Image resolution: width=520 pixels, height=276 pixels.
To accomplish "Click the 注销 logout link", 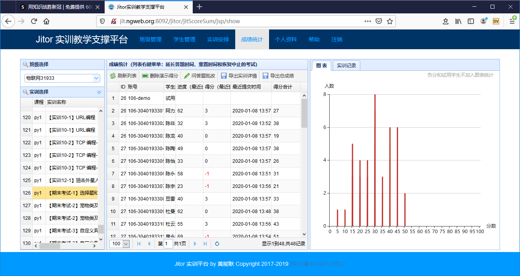I will coord(337,39).
